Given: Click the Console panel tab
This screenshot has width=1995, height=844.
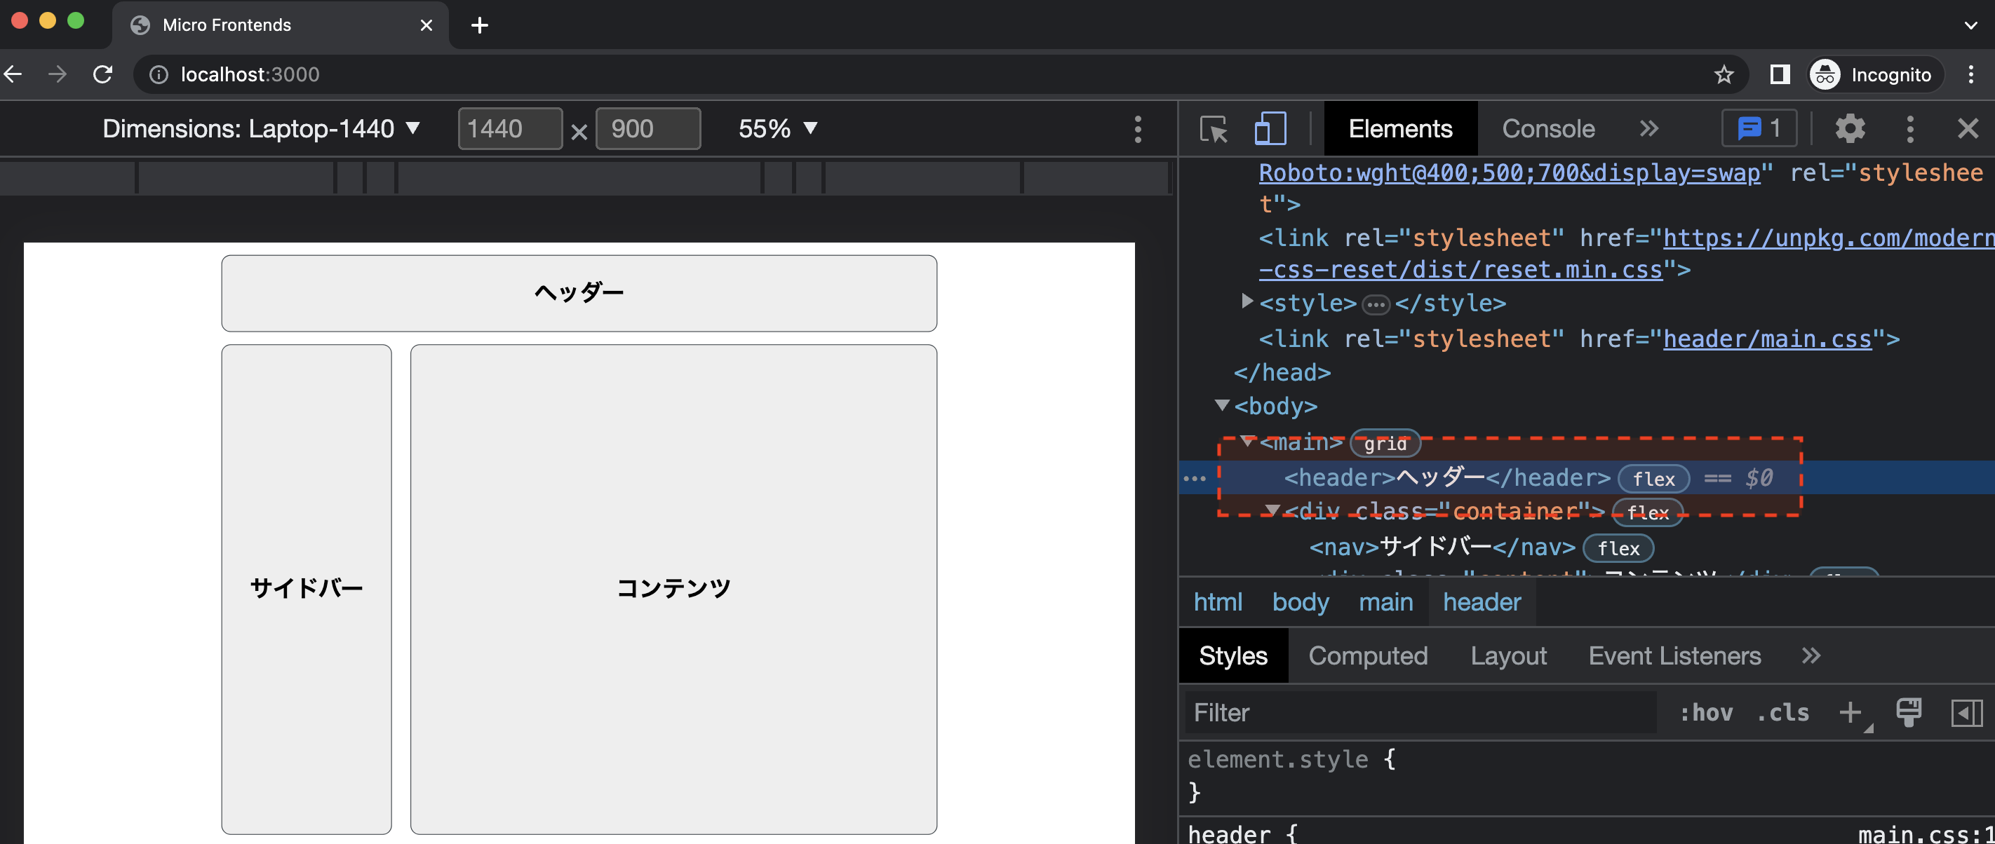Looking at the screenshot, I should coord(1547,127).
